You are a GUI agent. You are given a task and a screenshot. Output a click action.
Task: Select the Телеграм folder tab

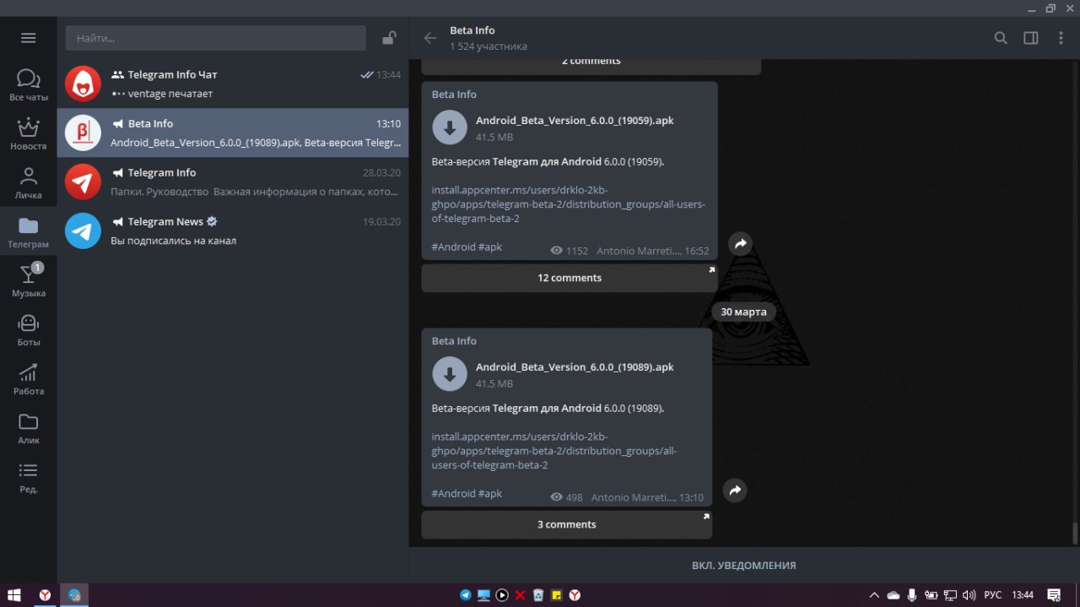[29, 232]
